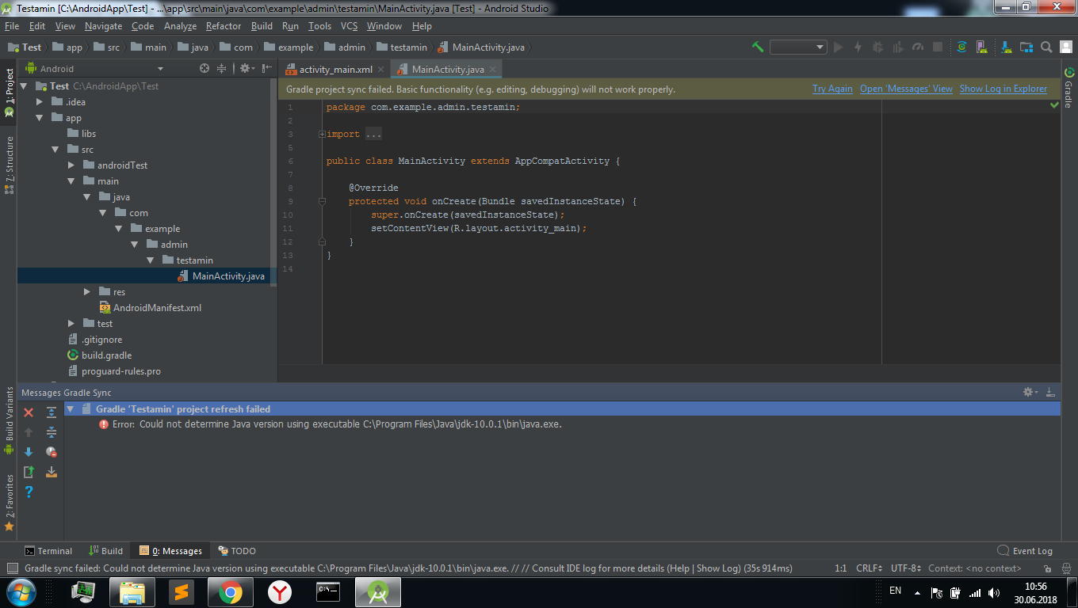Image resolution: width=1078 pixels, height=608 pixels.
Task: Open the AVD Manager phone icon
Action: tap(981, 47)
